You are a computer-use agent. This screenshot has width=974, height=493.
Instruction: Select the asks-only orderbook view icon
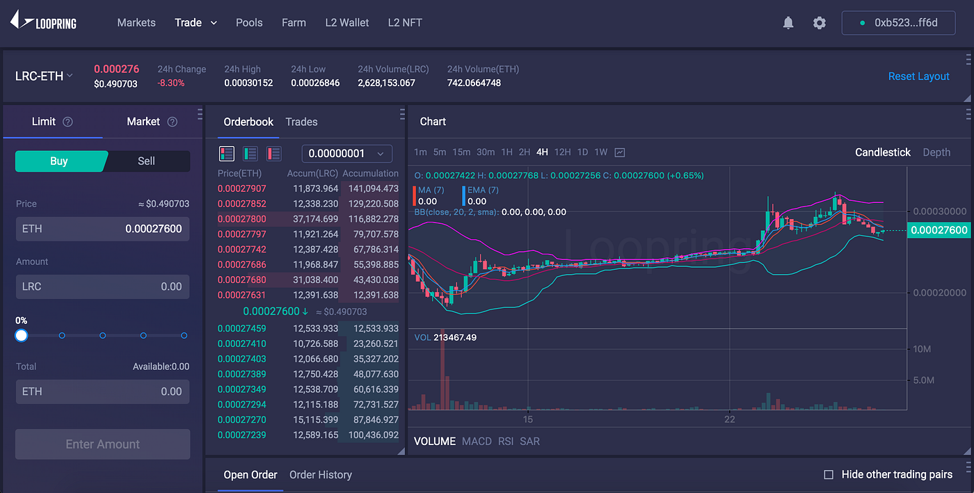[x=273, y=153]
